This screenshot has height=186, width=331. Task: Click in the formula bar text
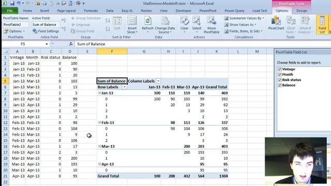click(91, 44)
